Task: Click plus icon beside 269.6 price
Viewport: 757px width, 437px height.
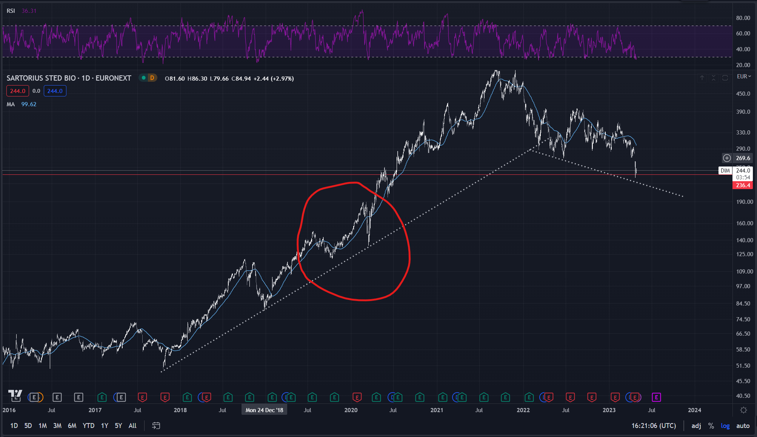Action: pos(727,158)
